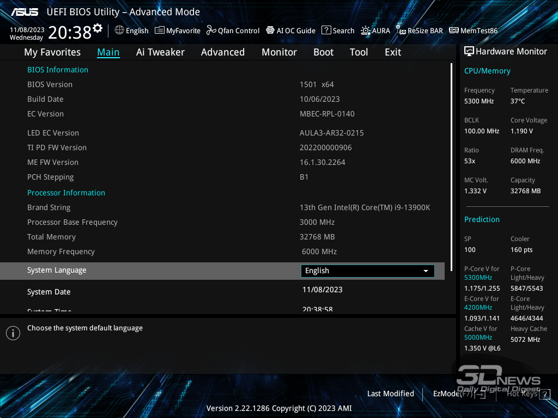This screenshot has width=558, height=418.
Task: Open the Monitor tab
Action: pos(280,52)
